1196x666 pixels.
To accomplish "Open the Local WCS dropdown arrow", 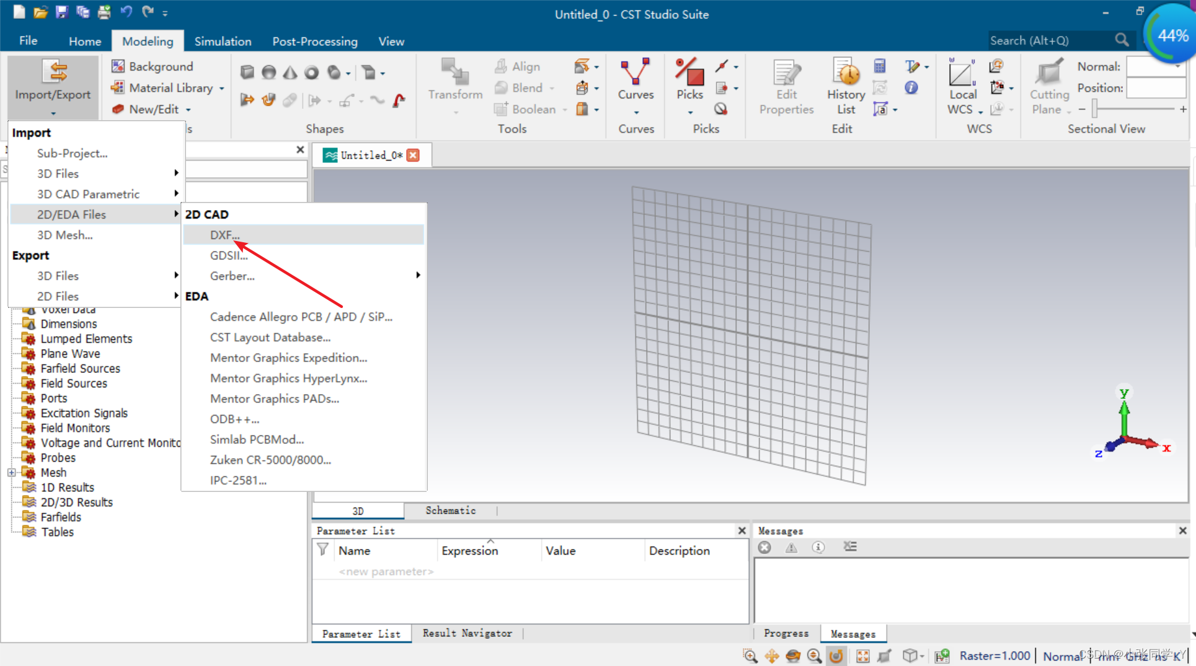I will click(980, 112).
